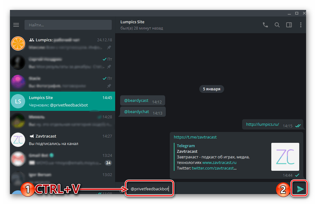This screenshot has width=316, height=204.
Task: Maximize the Telegram window
Action: pyautogui.click(x=297, y=13)
